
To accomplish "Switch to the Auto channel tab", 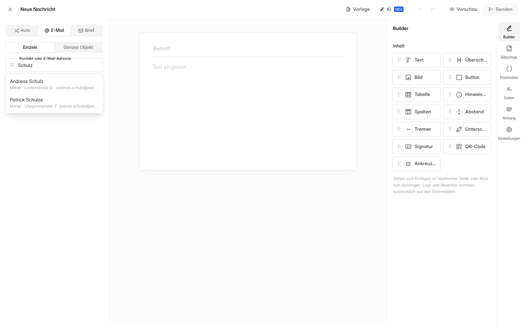I will pyautogui.click(x=22, y=30).
